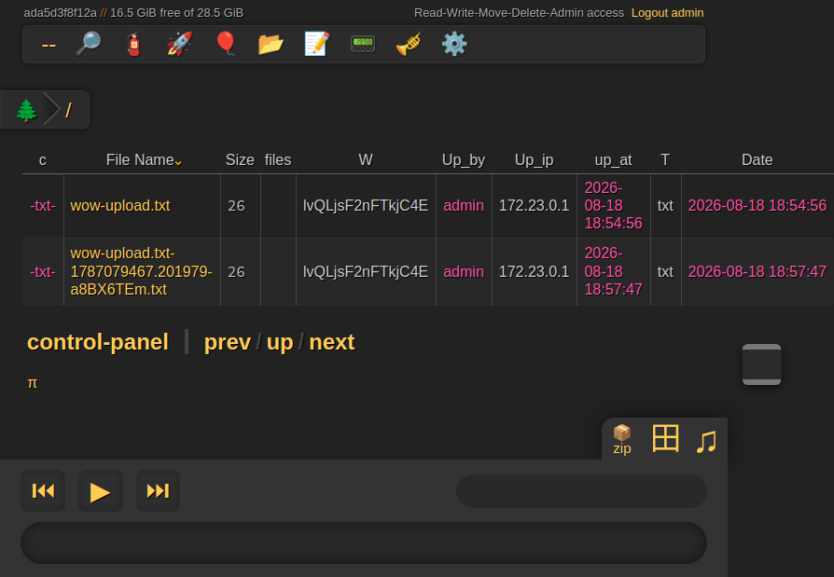Sort by W column header
Screen dimensions: 834x577
(x=366, y=160)
